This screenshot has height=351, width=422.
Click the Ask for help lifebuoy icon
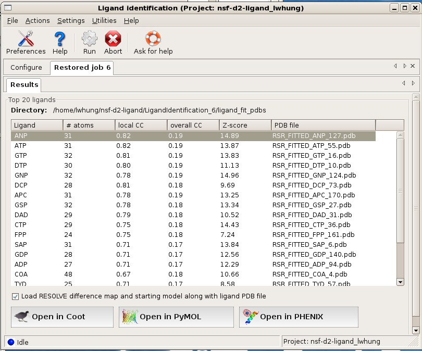153,37
